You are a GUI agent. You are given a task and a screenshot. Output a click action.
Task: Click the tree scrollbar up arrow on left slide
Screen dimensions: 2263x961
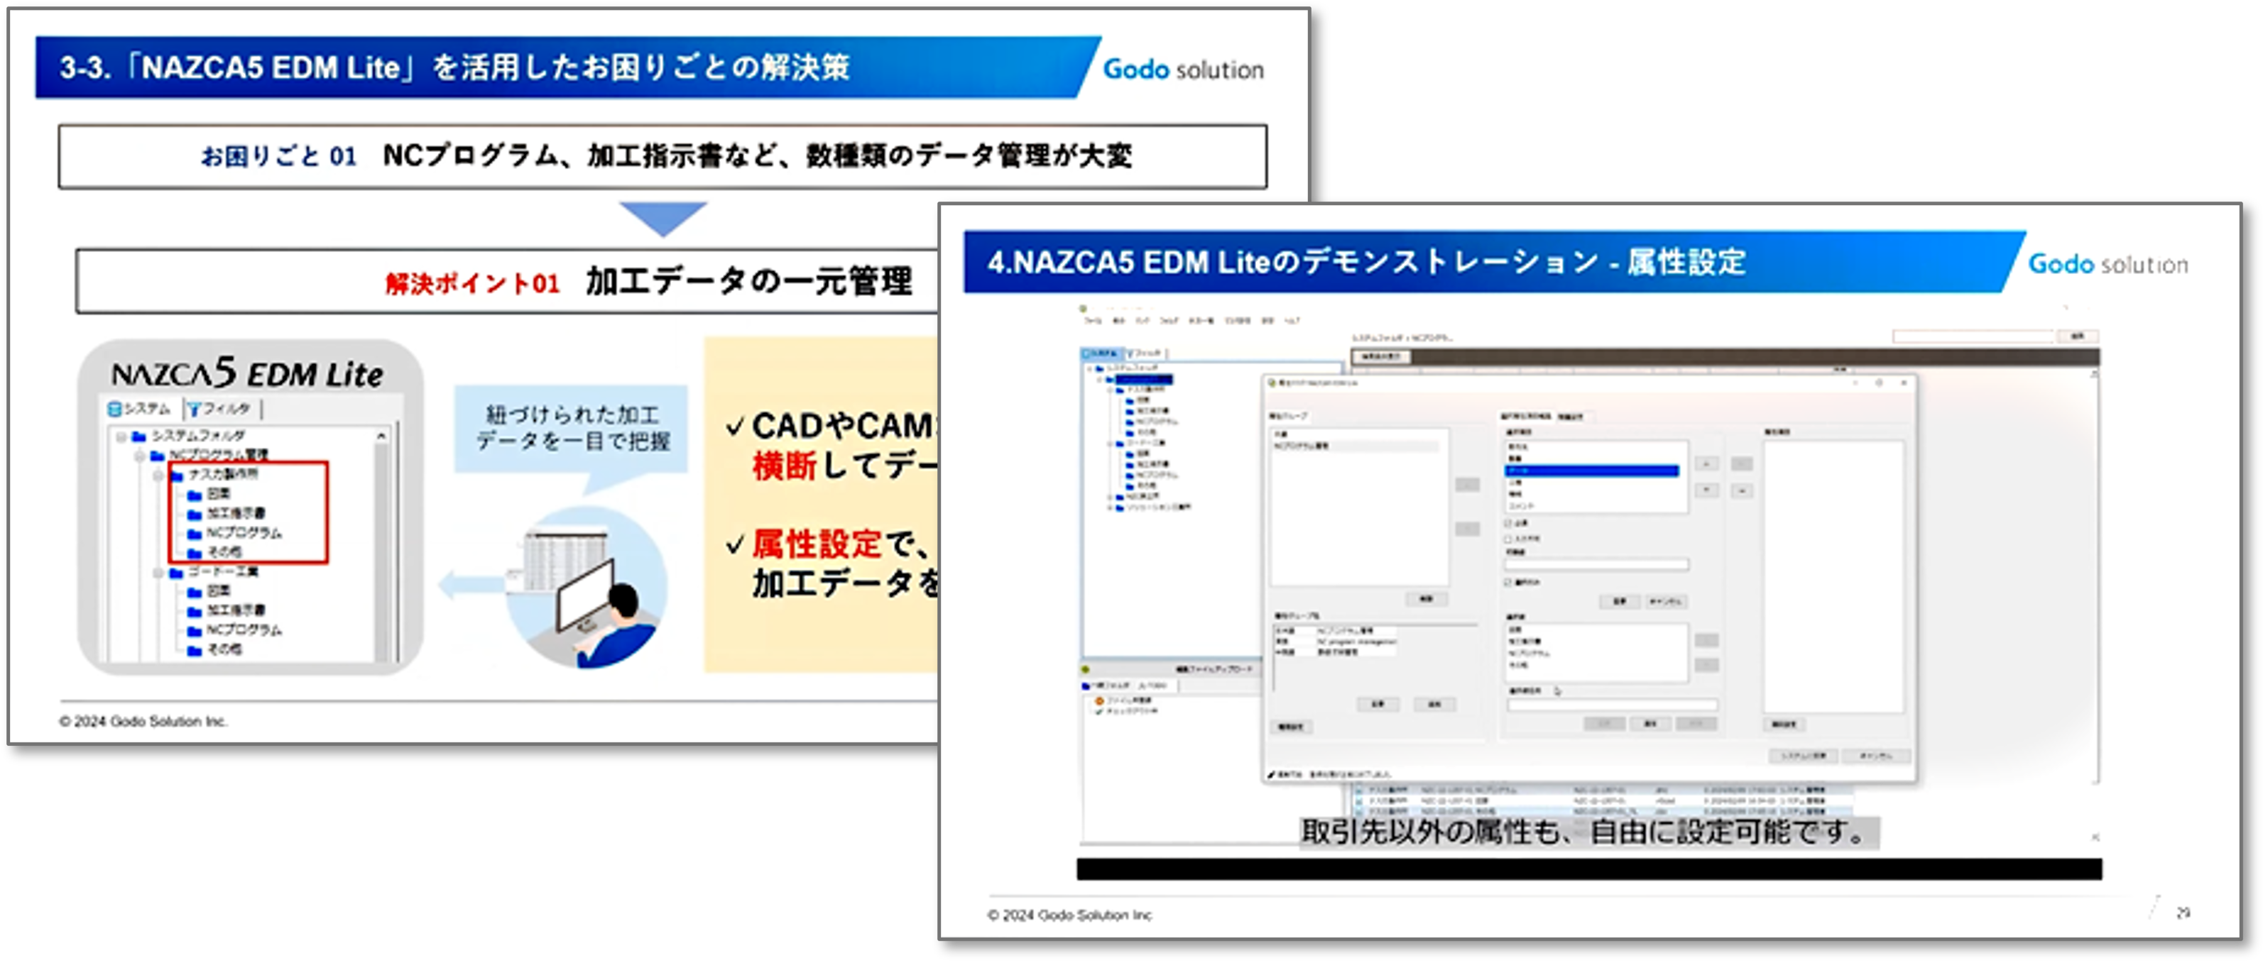click(381, 436)
